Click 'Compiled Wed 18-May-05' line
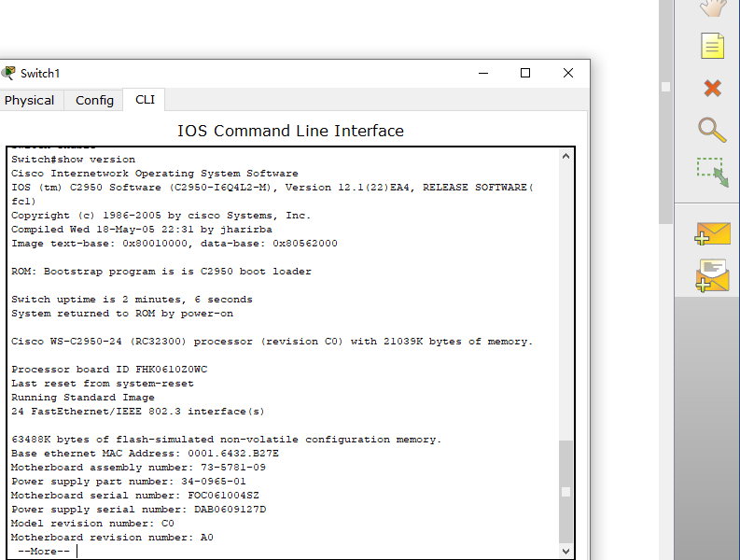740x560 pixels. pyautogui.click(x=142, y=230)
